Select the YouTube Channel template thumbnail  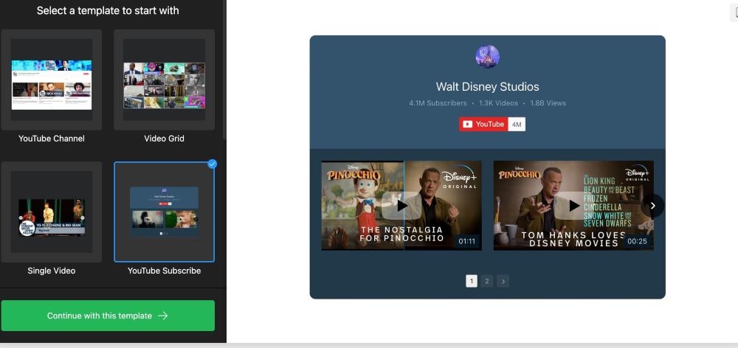pyautogui.click(x=52, y=80)
